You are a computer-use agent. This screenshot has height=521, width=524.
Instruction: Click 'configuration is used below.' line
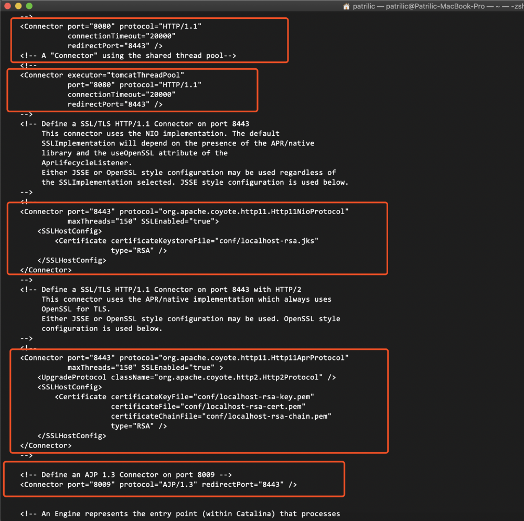pyautogui.click(x=102, y=328)
